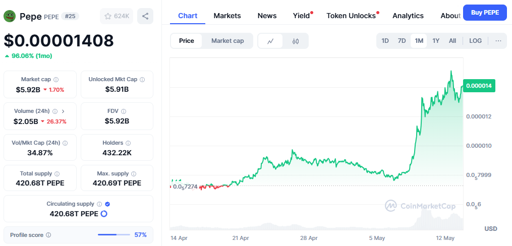The image size is (512, 246).
Task: Click the green 0.000014 price label
Action: 479,86
